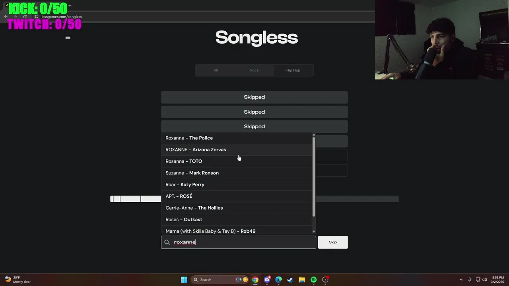Image resolution: width=509 pixels, height=286 pixels.
Task: Choose APT. – ROSÉ suggestion
Action: point(237,196)
